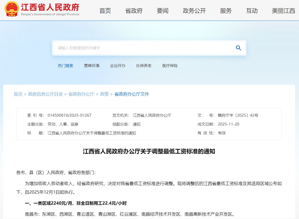Open the 服务 navigation menu

226,11
